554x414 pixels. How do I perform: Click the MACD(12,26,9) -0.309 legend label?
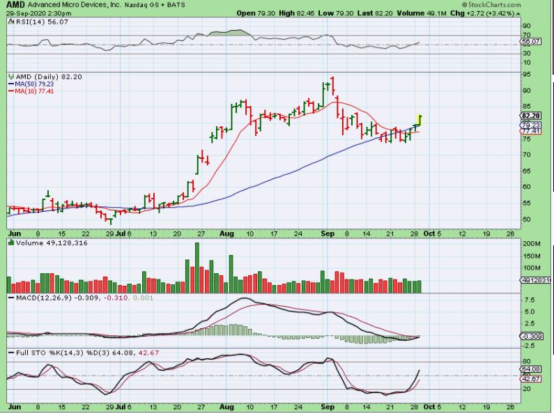click(x=58, y=298)
